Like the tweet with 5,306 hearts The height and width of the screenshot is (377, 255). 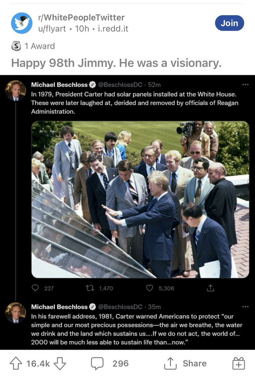pos(149,288)
